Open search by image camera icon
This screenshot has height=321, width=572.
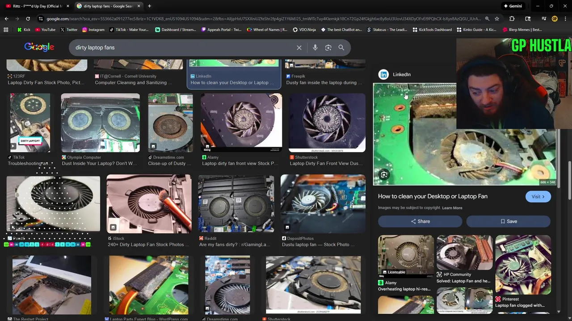coord(328,48)
